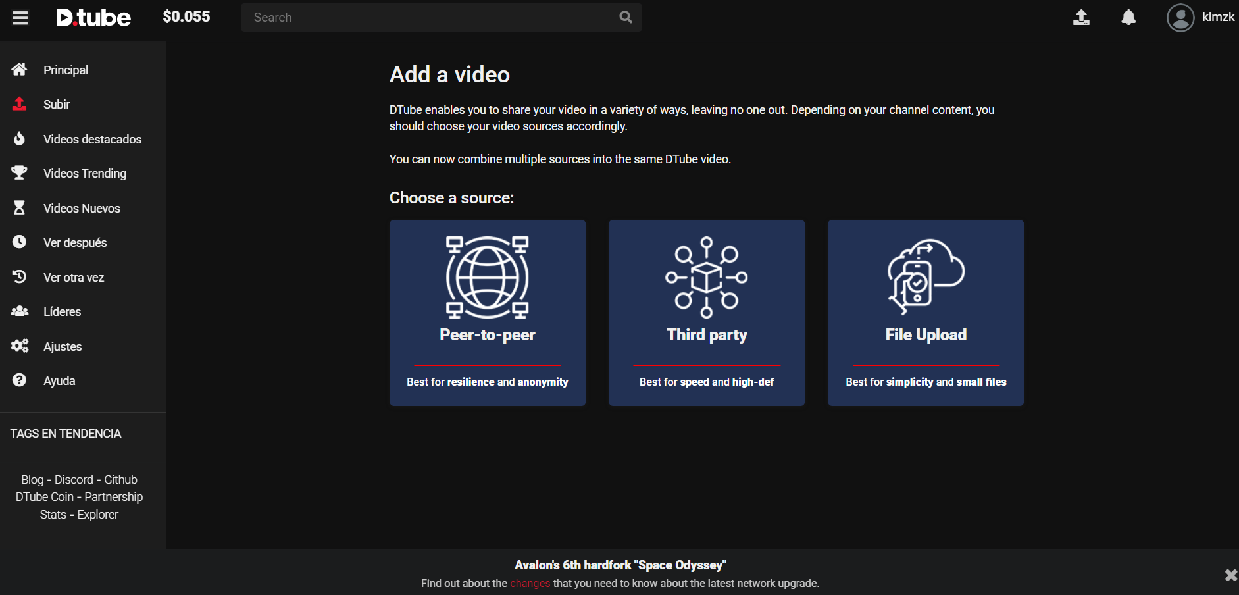Open Videos destacados in the sidebar
This screenshot has height=595, width=1239.
pyautogui.click(x=93, y=139)
